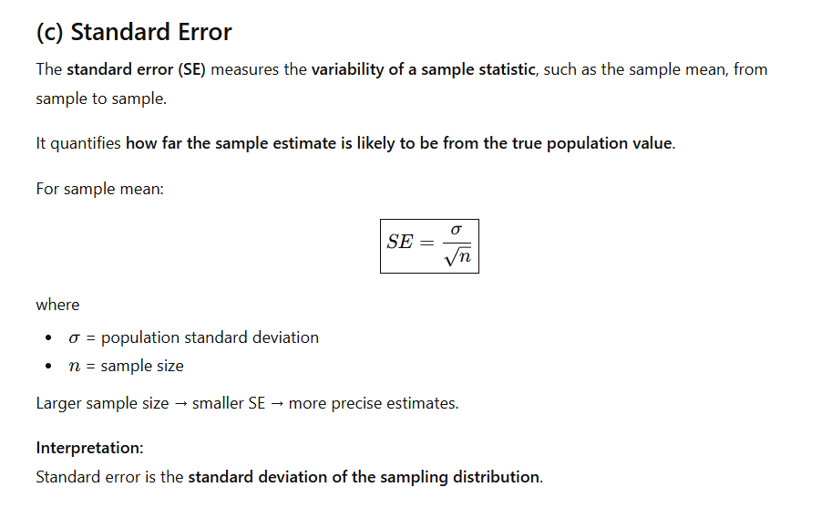The height and width of the screenshot is (508, 832).
Task: Click the "sample size" definition in the second bullet
Action: pyautogui.click(x=141, y=366)
